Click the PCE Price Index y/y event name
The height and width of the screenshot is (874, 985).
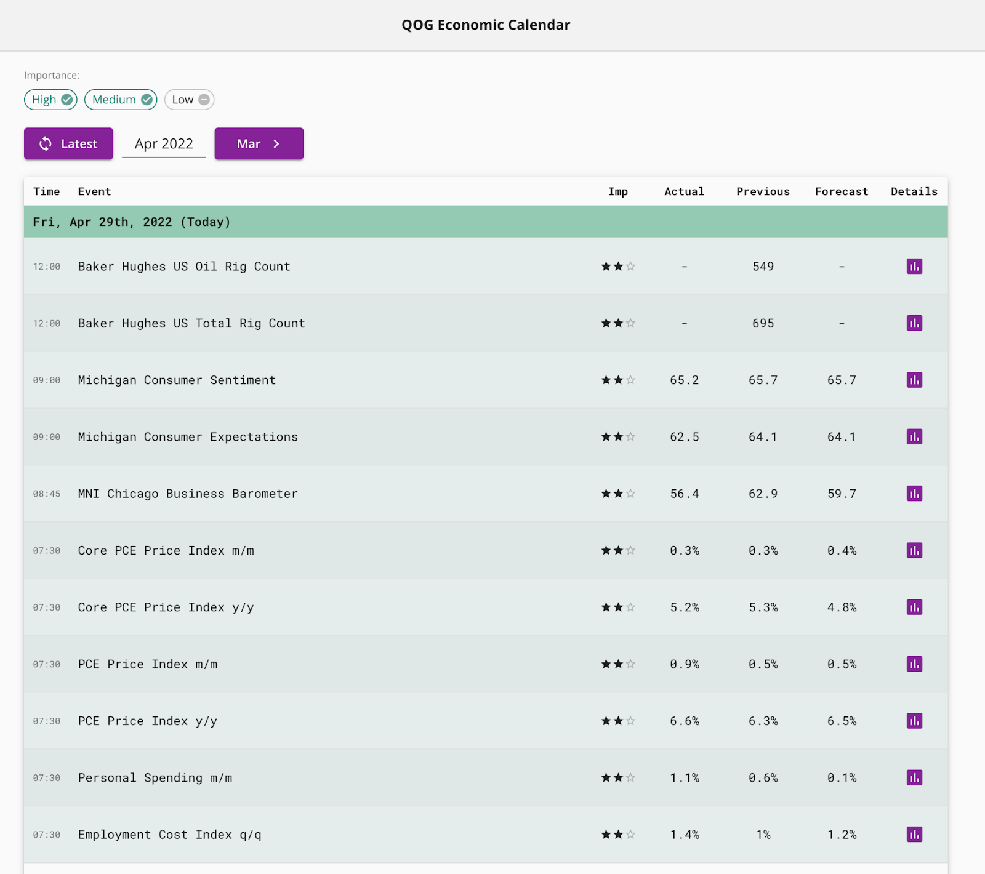point(148,721)
